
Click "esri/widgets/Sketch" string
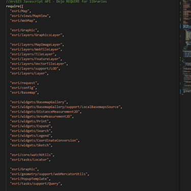tap(31, 145)
